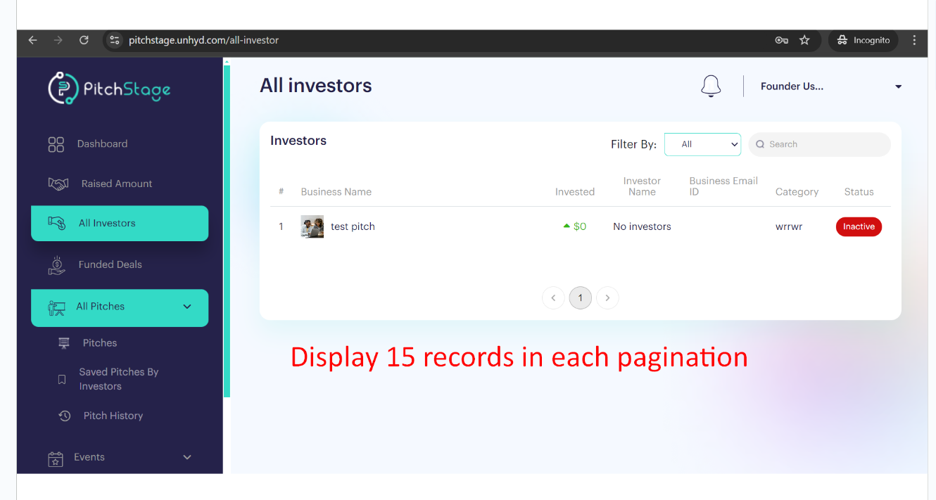Click the Category column header
Viewport: 936px width, 500px height.
pyautogui.click(x=797, y=192)
